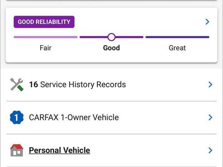
Task: Click the Fair segment of reliability bar
Action: (46, 37)
